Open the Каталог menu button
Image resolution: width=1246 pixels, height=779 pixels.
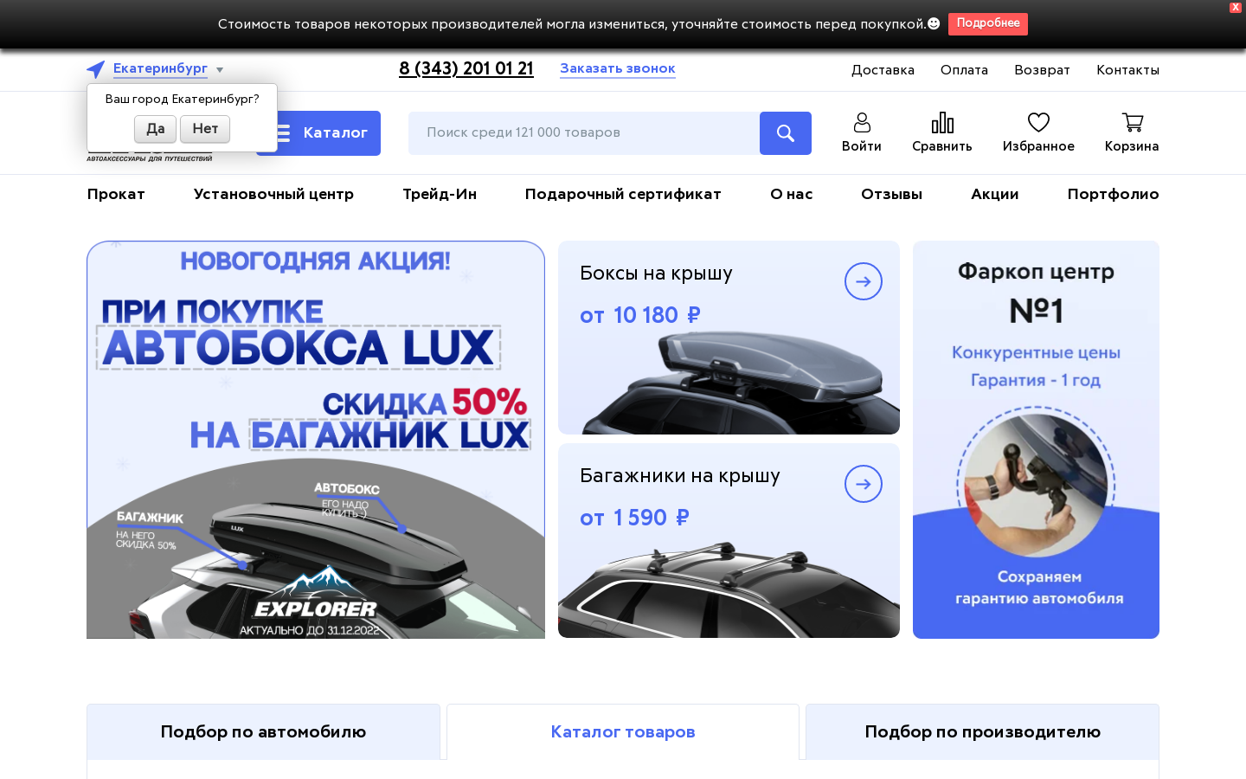(x=318, y=133)
